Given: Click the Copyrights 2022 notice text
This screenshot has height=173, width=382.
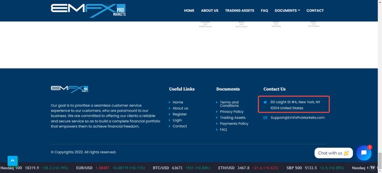Looking at the screenshot, I should (x=83, y=152).
